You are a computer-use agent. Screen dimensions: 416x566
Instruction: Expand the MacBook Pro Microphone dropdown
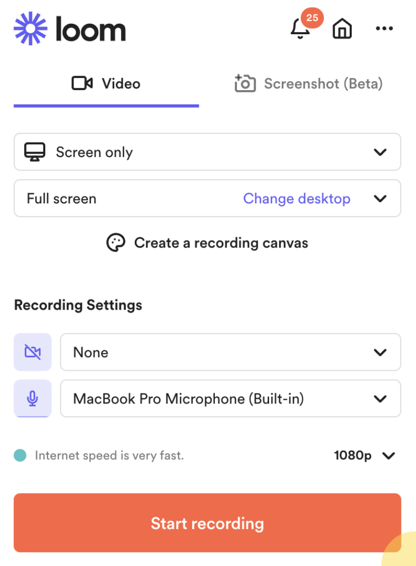tap(230, 399)
